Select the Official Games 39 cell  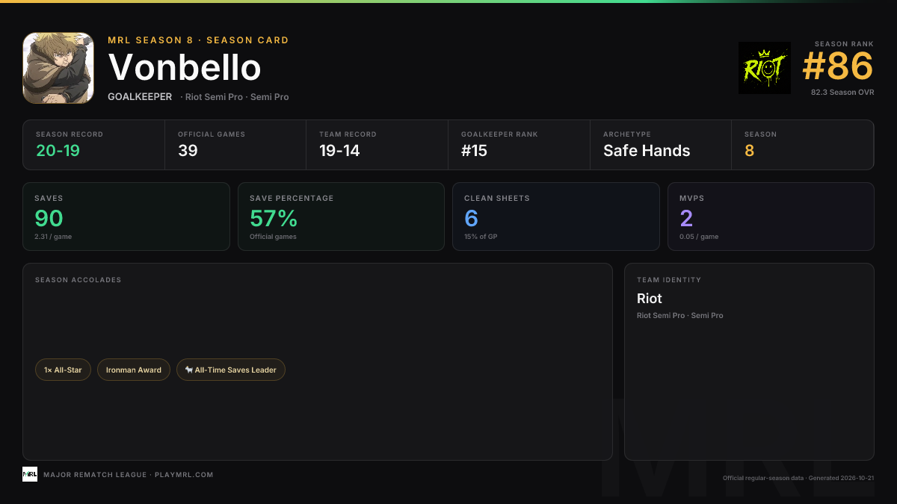pos(235,145)
